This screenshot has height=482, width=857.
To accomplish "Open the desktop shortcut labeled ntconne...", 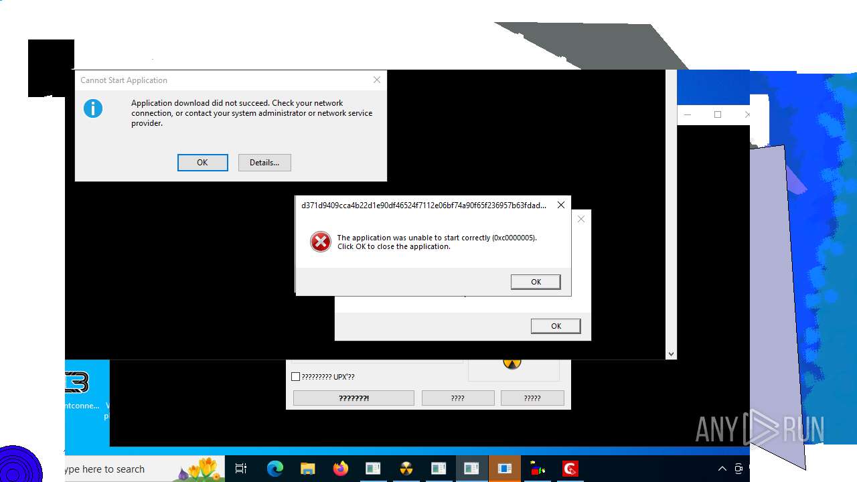I will [x=82, y=390].
